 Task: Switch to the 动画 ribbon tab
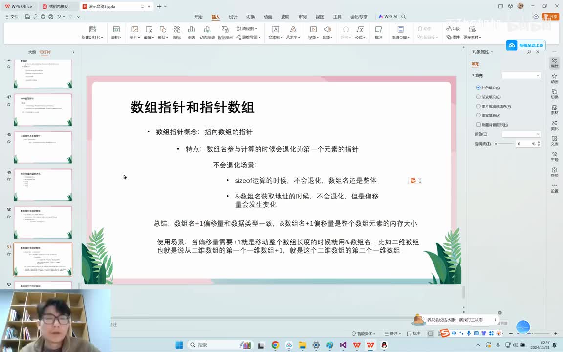[x=268, y=17]
